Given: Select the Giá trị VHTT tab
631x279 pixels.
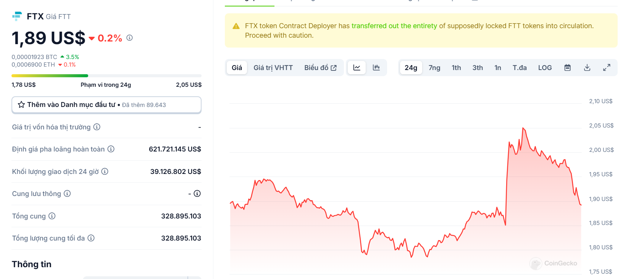Looking at the screenshot, I should point(273,67).
